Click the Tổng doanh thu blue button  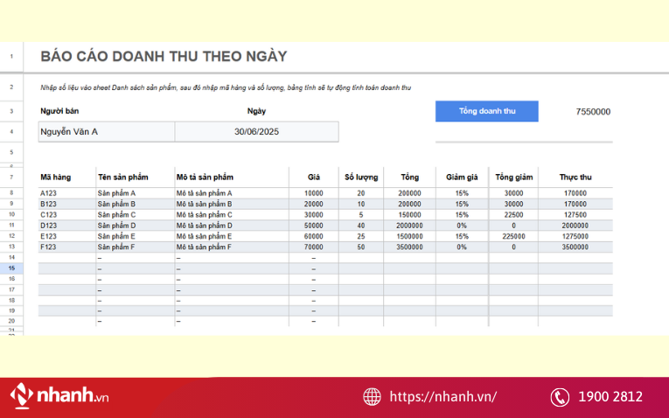point(487,111)
